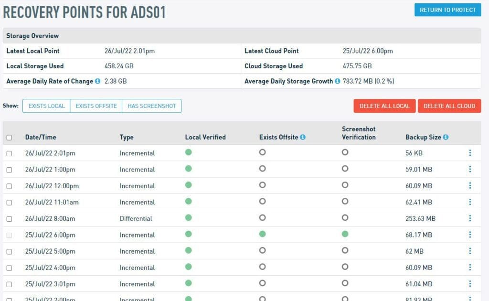Image resolution: width=489 pixels, height=301 pixels.
Task: Sort by Date/Time column header
Action: coord(41,137)
